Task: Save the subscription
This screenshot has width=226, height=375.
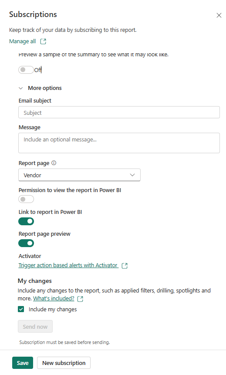Action: [x=23, y=363]
